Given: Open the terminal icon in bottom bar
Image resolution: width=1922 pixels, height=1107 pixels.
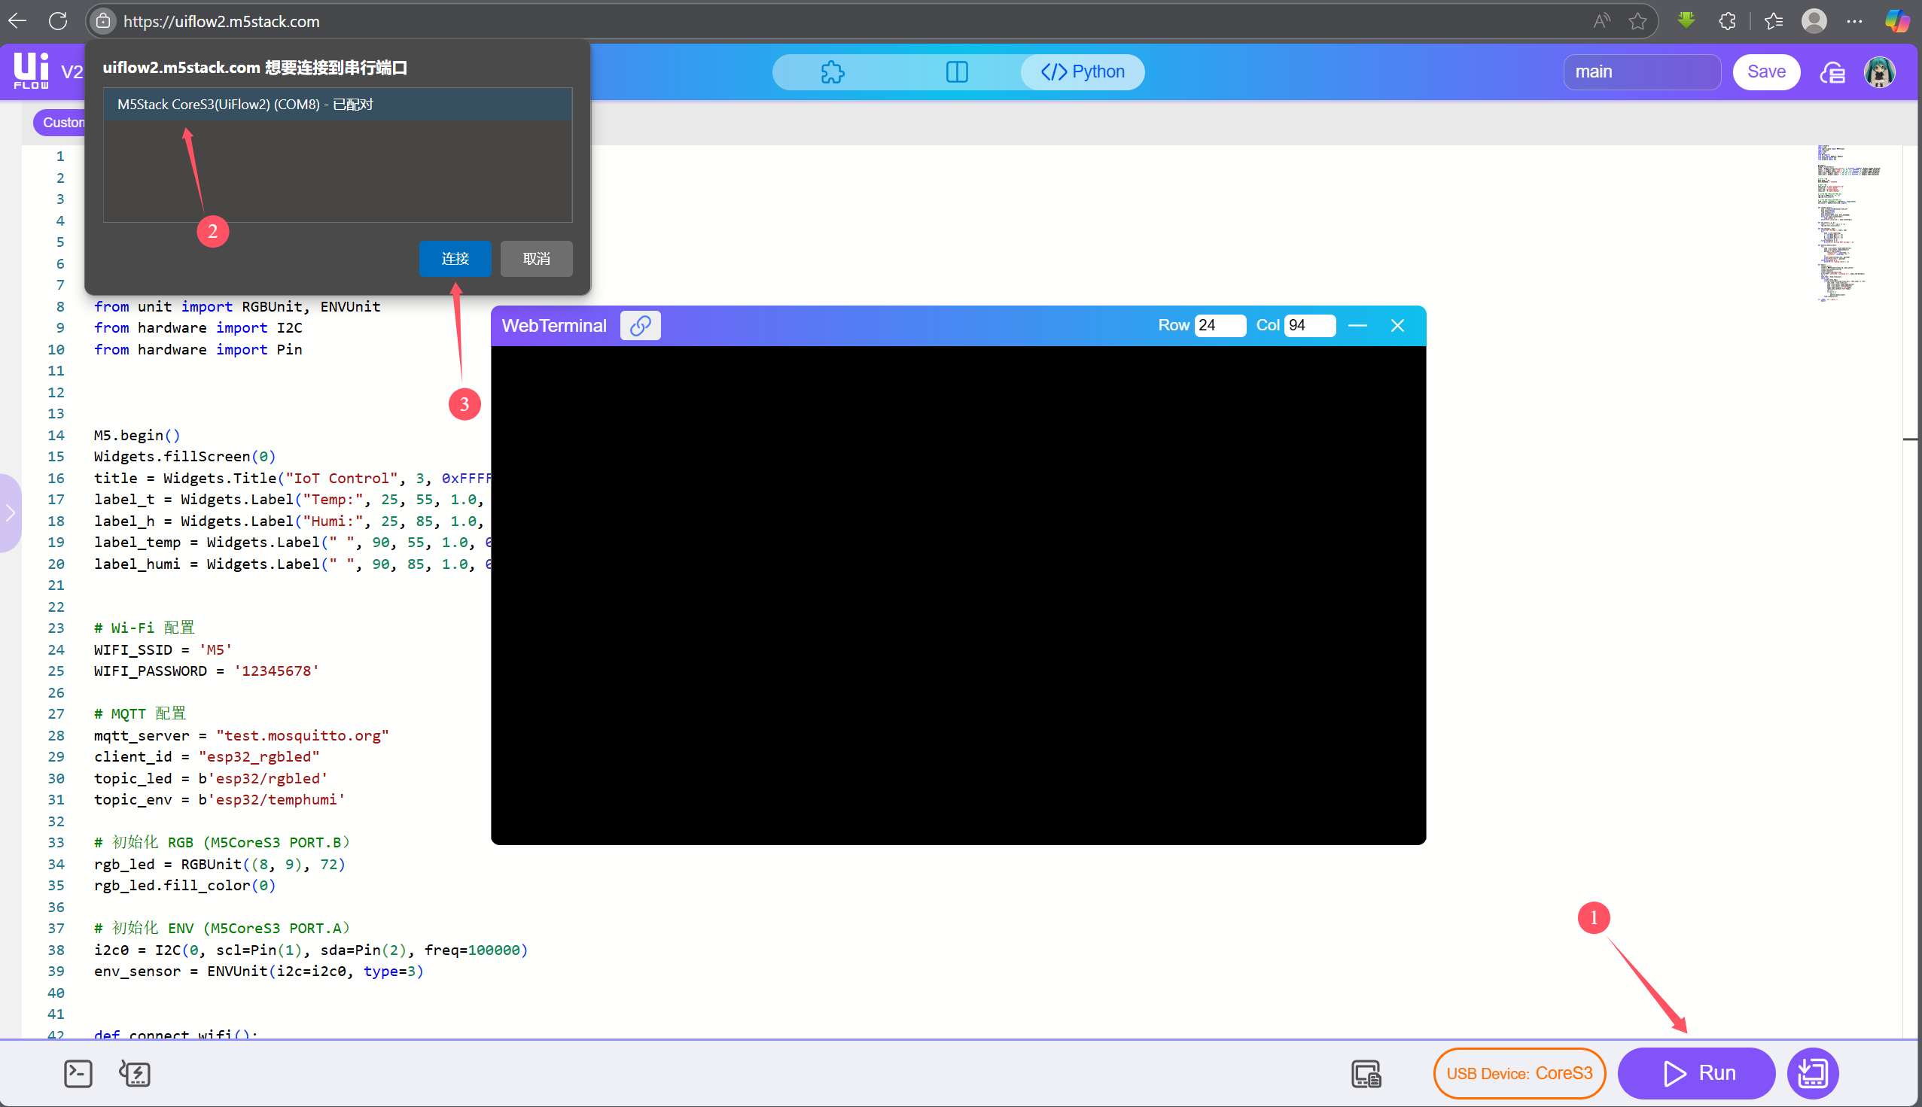Looking at the screenshot, I should (x=78, y=1073).
